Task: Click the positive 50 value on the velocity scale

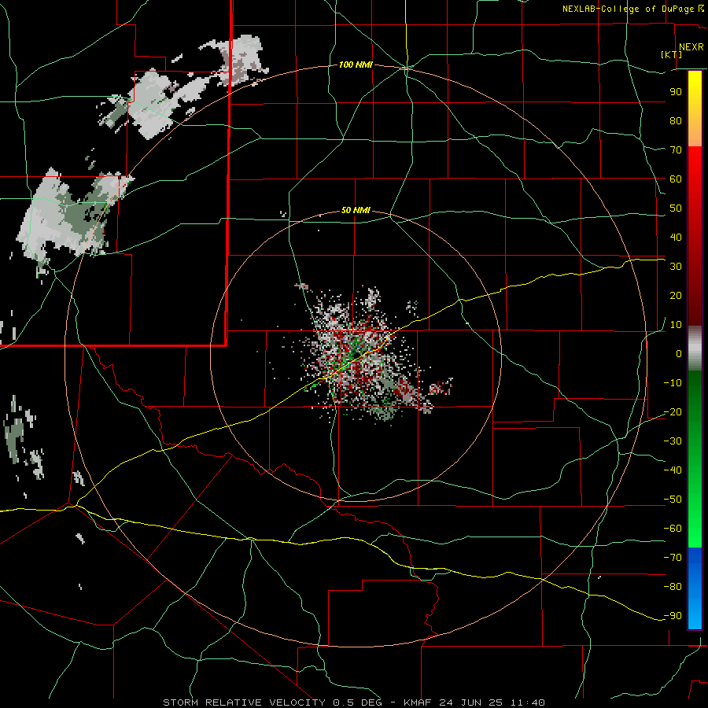Action: (676, 208)
